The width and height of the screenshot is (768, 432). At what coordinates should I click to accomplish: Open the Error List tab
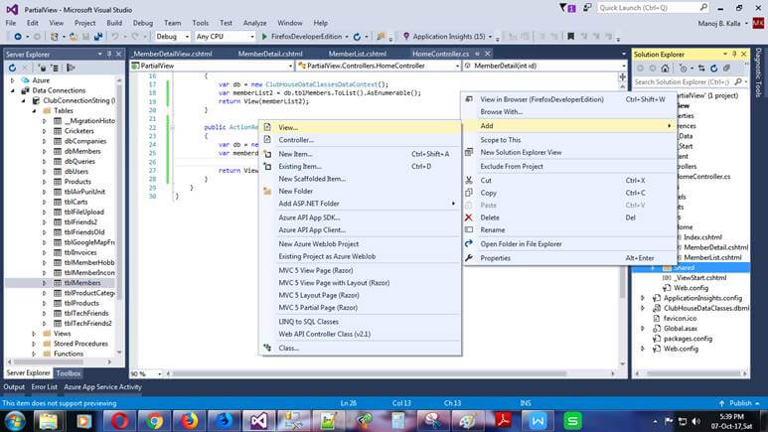pos(44,387)
